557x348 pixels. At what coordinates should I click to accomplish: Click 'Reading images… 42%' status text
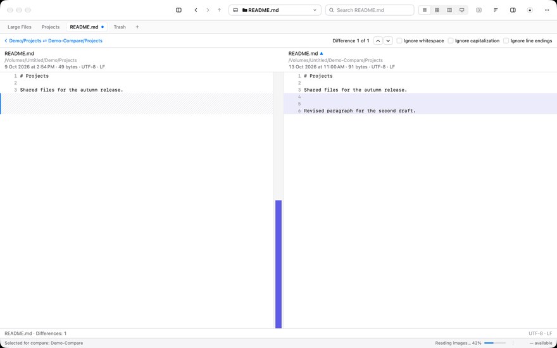point(458,343)
